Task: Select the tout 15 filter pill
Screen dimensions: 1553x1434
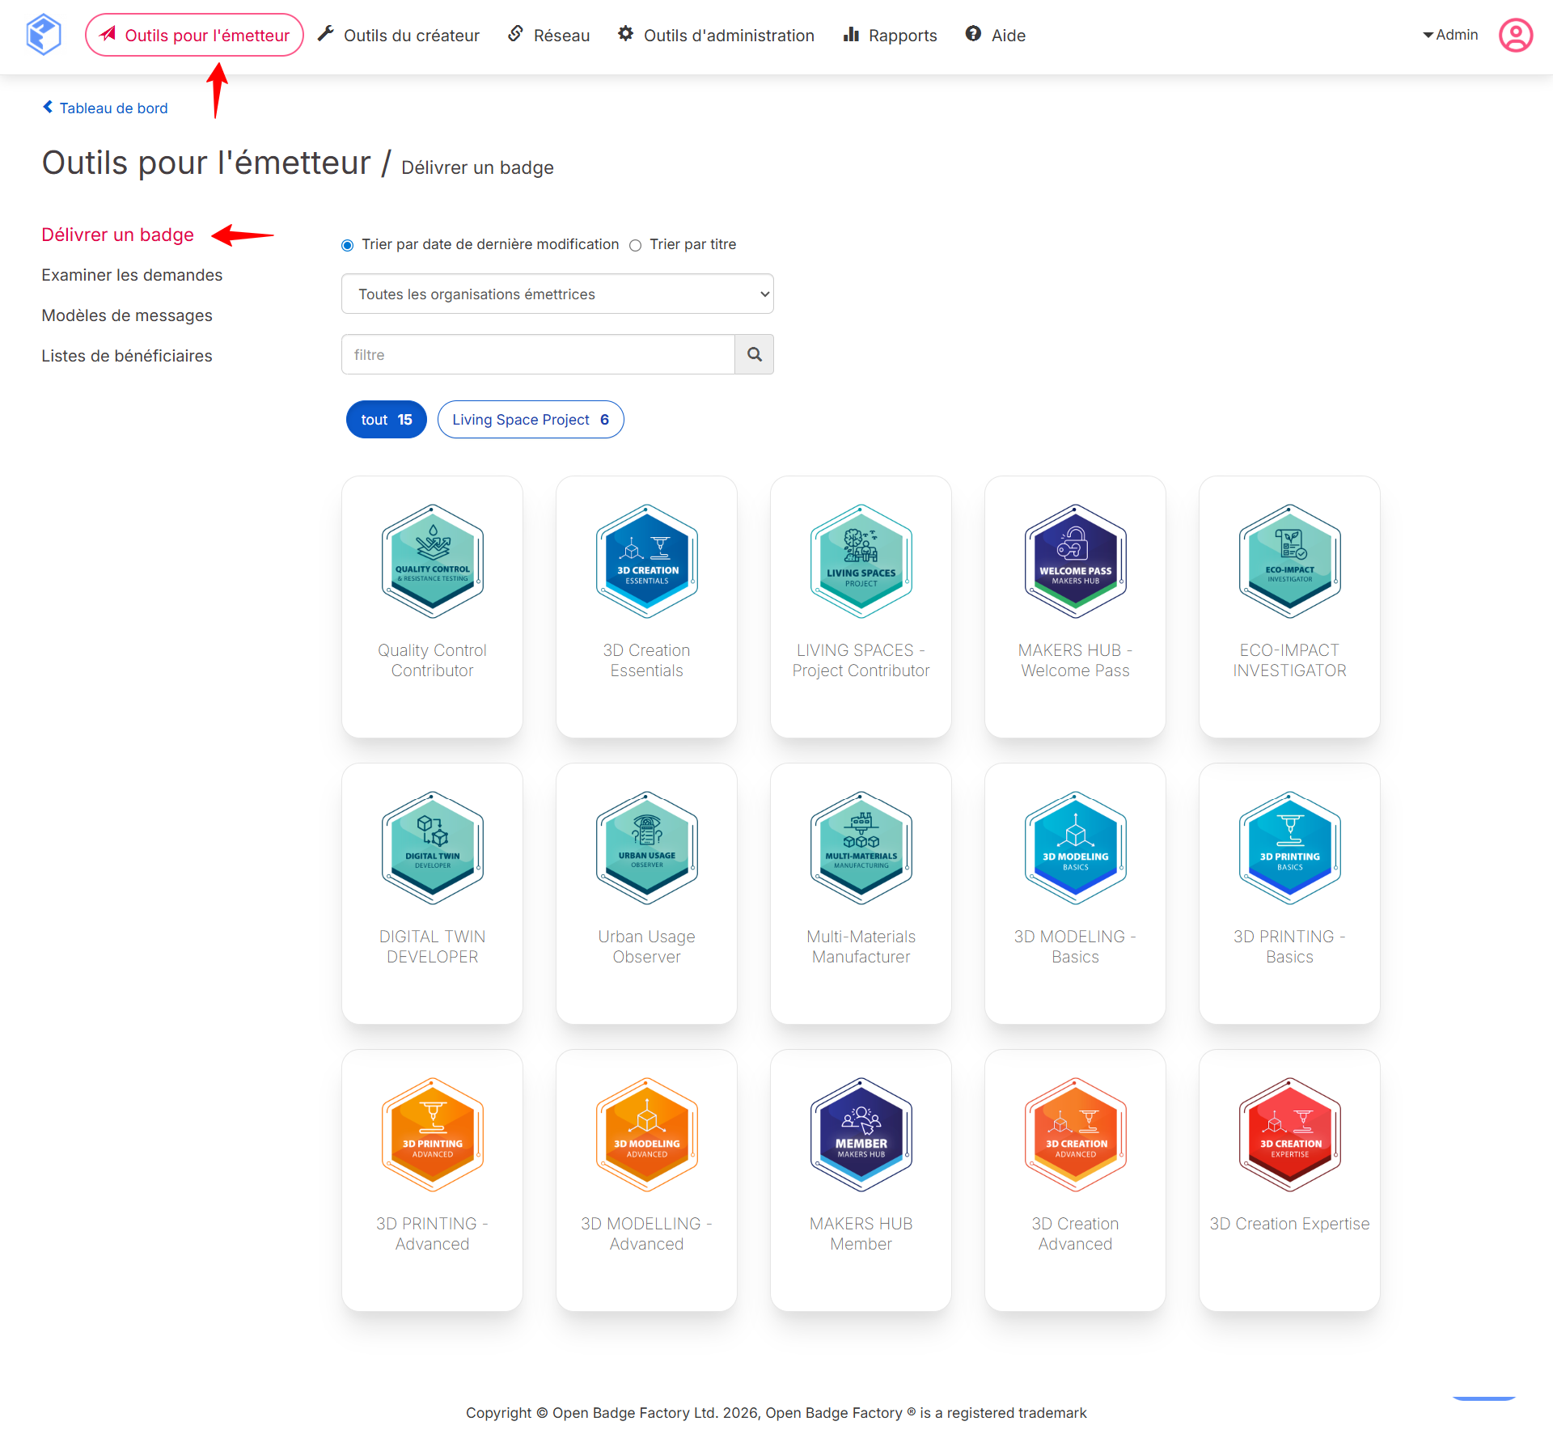Action: point(387,420)
